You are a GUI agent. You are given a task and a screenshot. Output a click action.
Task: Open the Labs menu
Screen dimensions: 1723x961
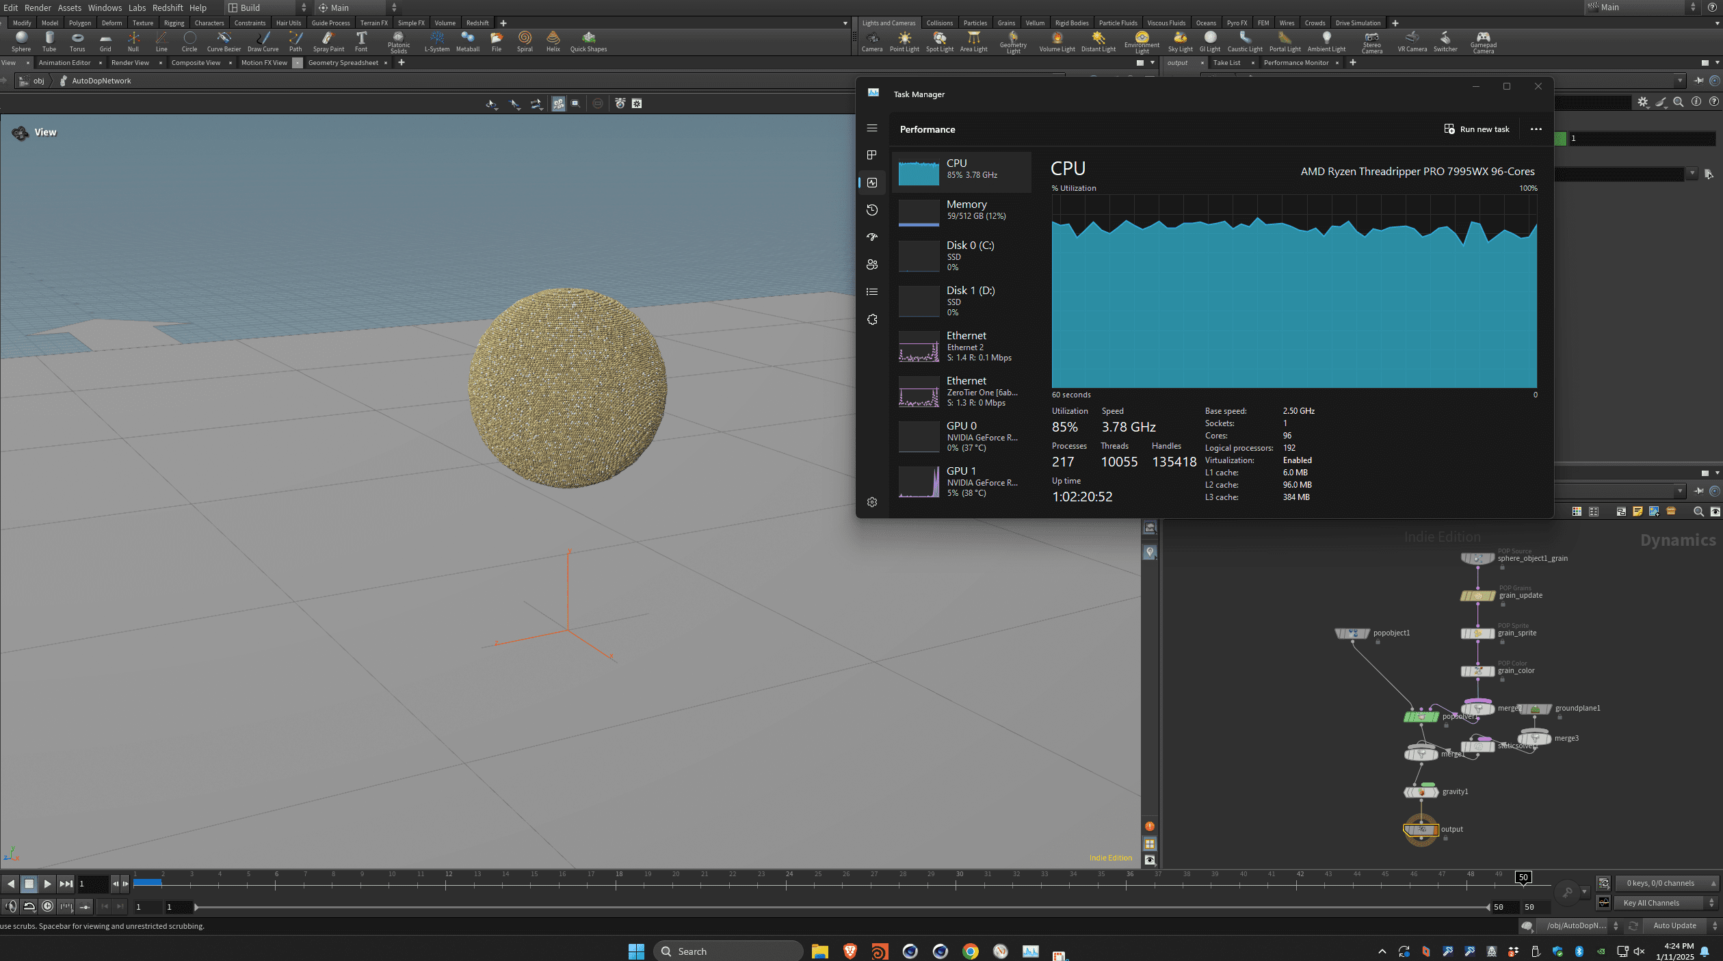pyautogui.click(x=137, y=8)
